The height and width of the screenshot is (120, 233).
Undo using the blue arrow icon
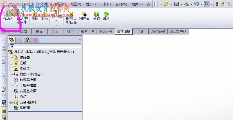pyautogui.click(x=196, y=4)
